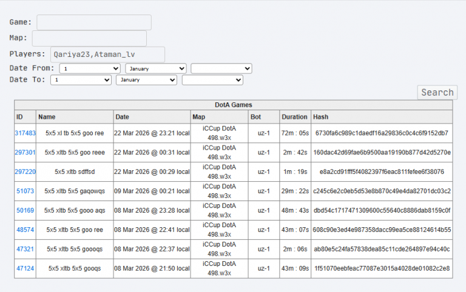Click the Date column header
The image size is (466, 292).
coord(152,117)
